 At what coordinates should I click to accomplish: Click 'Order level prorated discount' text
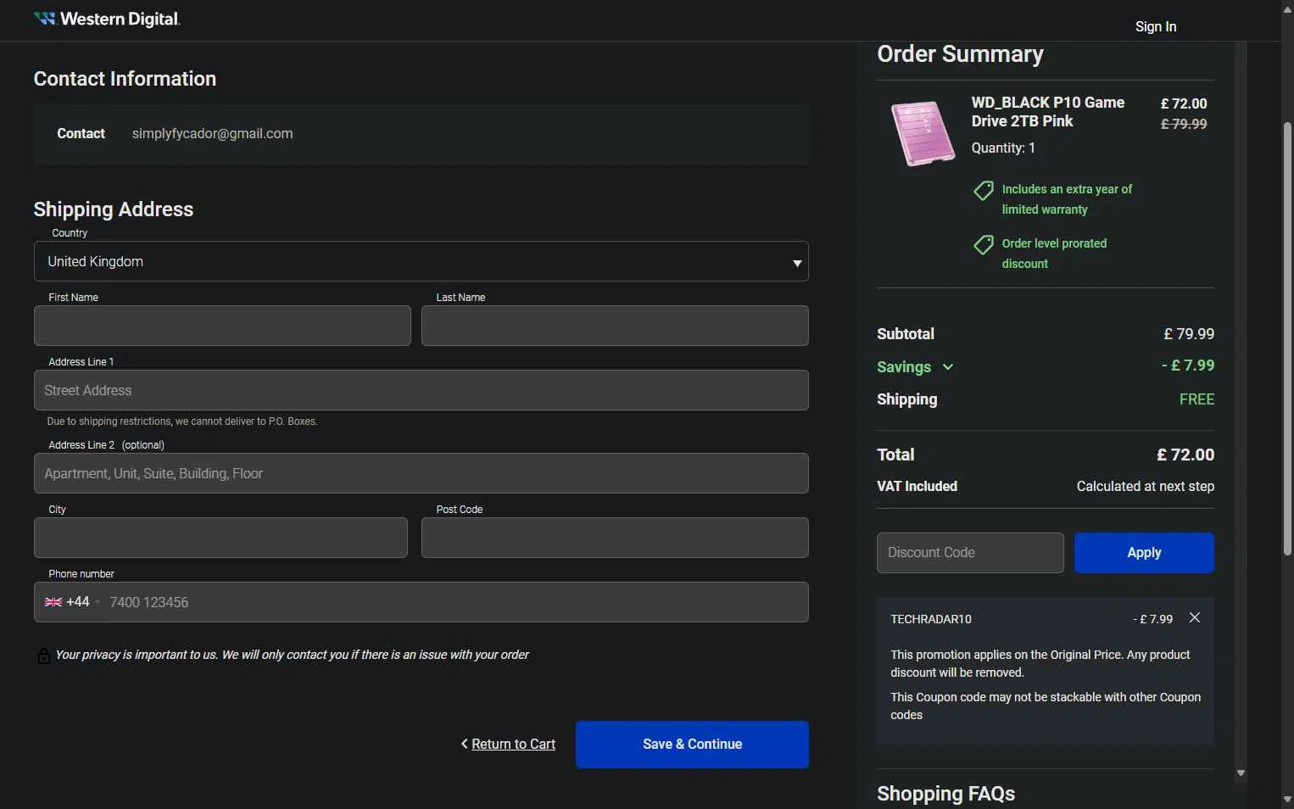pyautogui.click(x=1054, y=254)
